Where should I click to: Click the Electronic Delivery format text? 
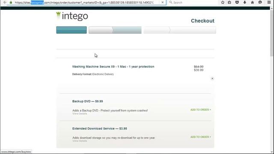tap(103, 74)
